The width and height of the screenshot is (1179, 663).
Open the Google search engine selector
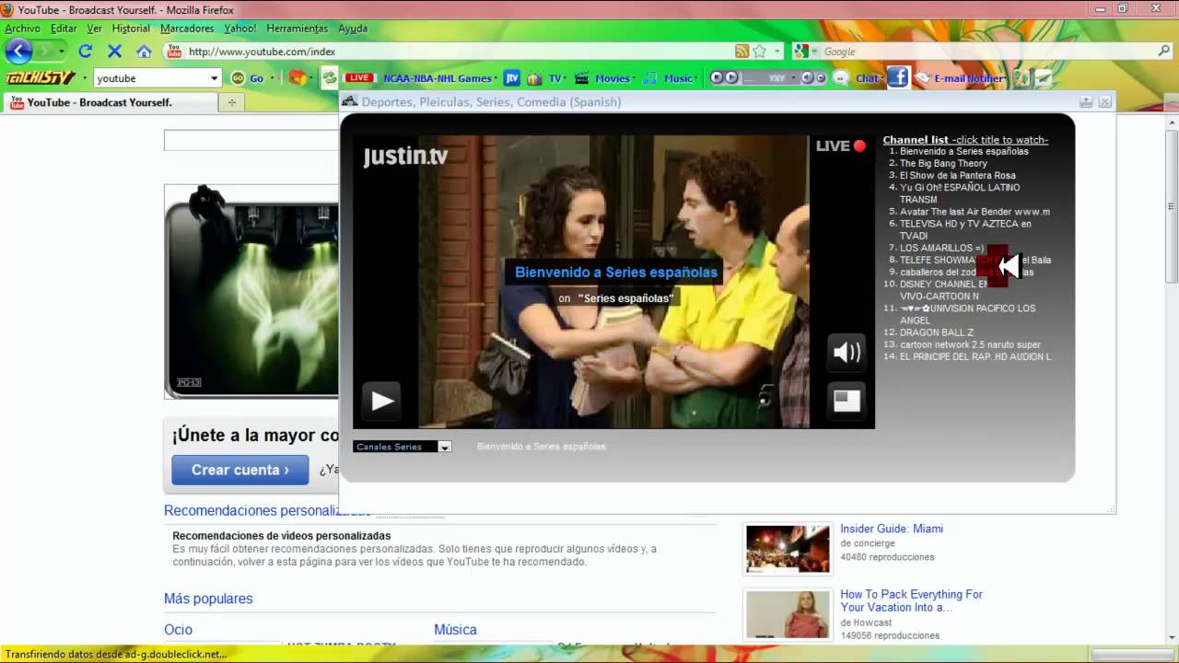805,52
